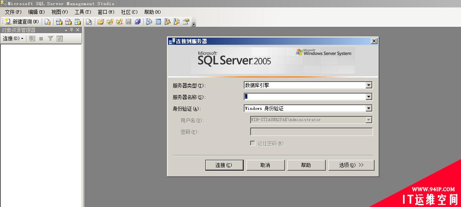Open the 社区 menu
This screenshot has width=461, height=207.
coord(129,12)
